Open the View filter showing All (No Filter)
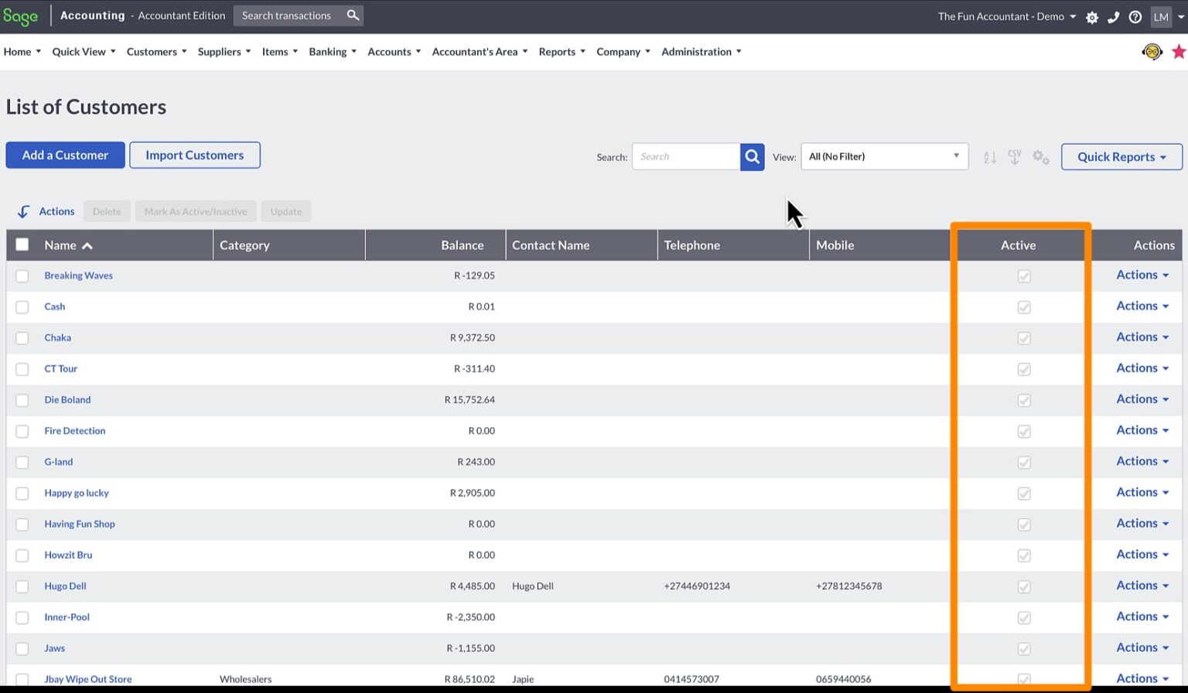The width and height of the screenshot is (1188, 693). pos(883,156)
